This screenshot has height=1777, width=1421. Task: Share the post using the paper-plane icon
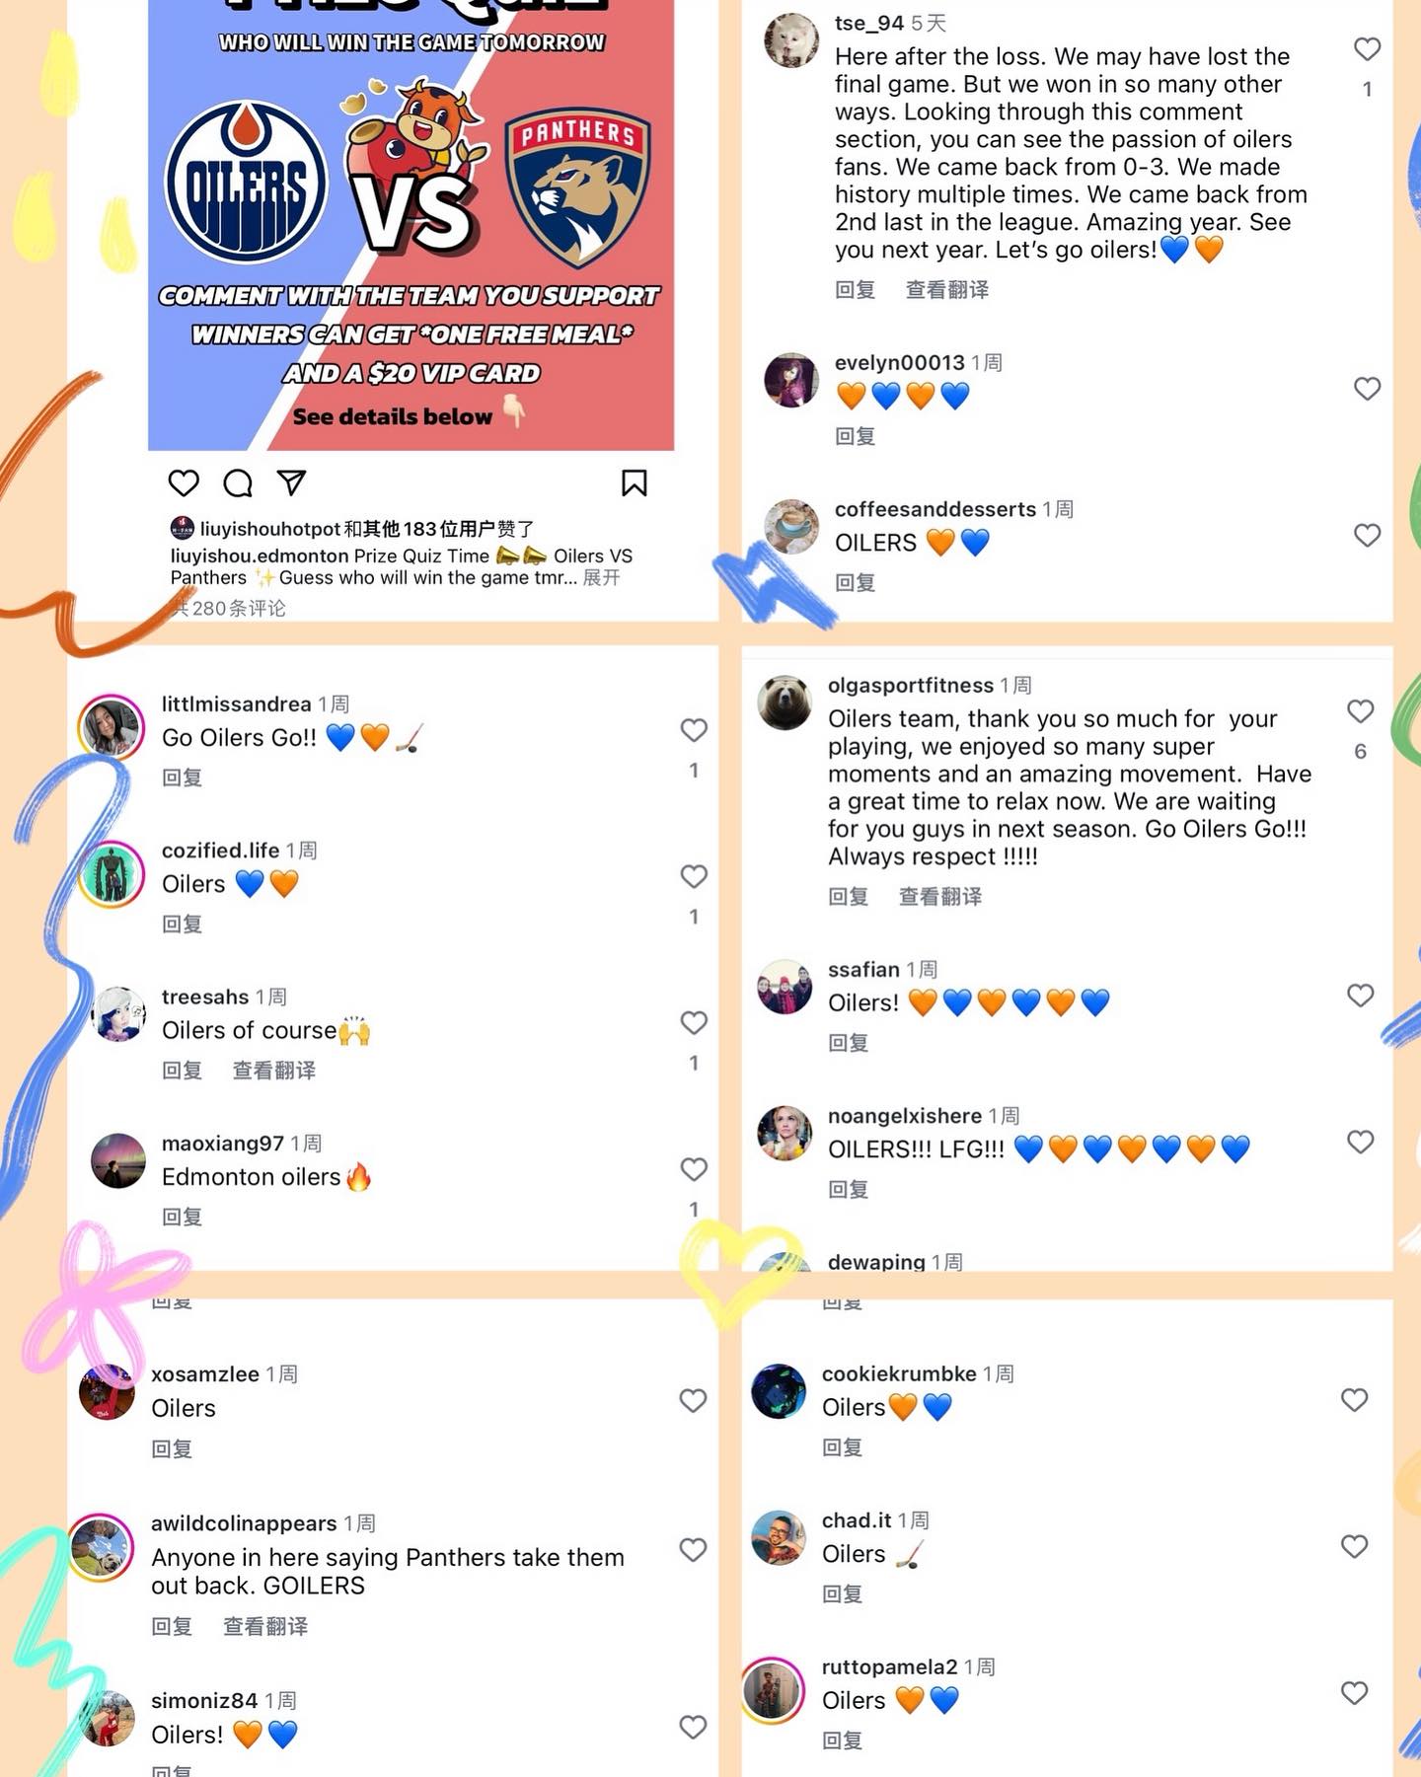pos(291,482)
